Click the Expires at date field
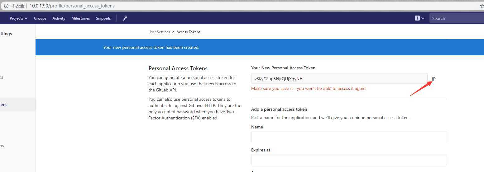The width and height of the screenshot is (484, 172). pyautogui.click(x=349, y=160)
